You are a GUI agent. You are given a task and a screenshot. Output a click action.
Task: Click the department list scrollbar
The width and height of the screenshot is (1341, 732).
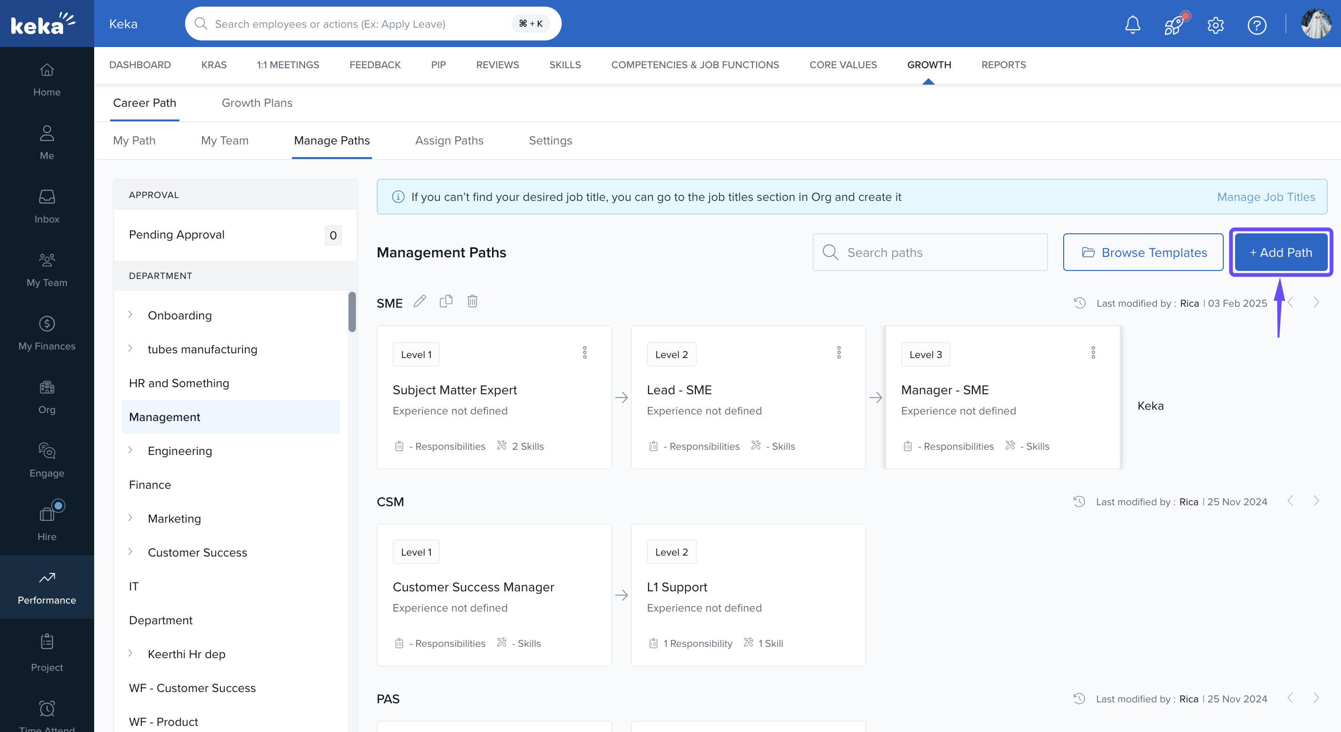click(352, 312)
